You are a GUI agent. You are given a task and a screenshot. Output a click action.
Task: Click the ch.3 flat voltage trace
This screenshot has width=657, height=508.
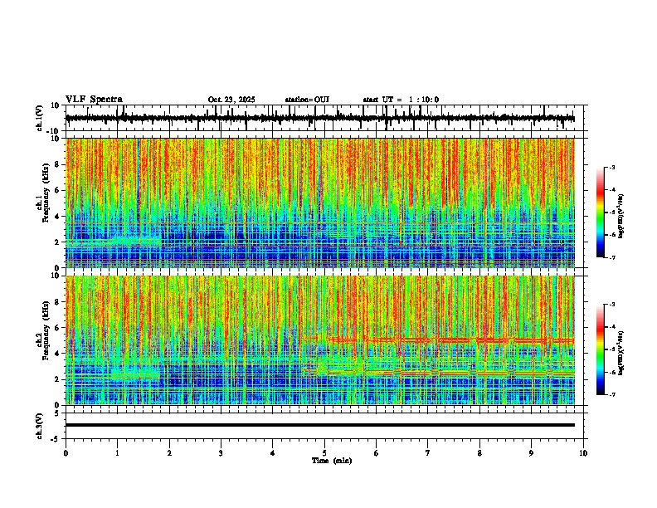pyautogui.click(x=320, y=425)
